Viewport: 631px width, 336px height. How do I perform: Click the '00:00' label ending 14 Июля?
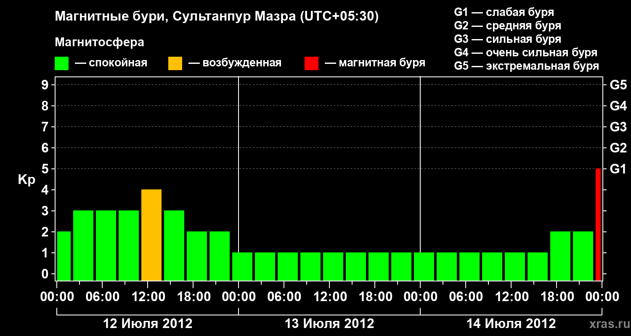[x=602, y=297]
